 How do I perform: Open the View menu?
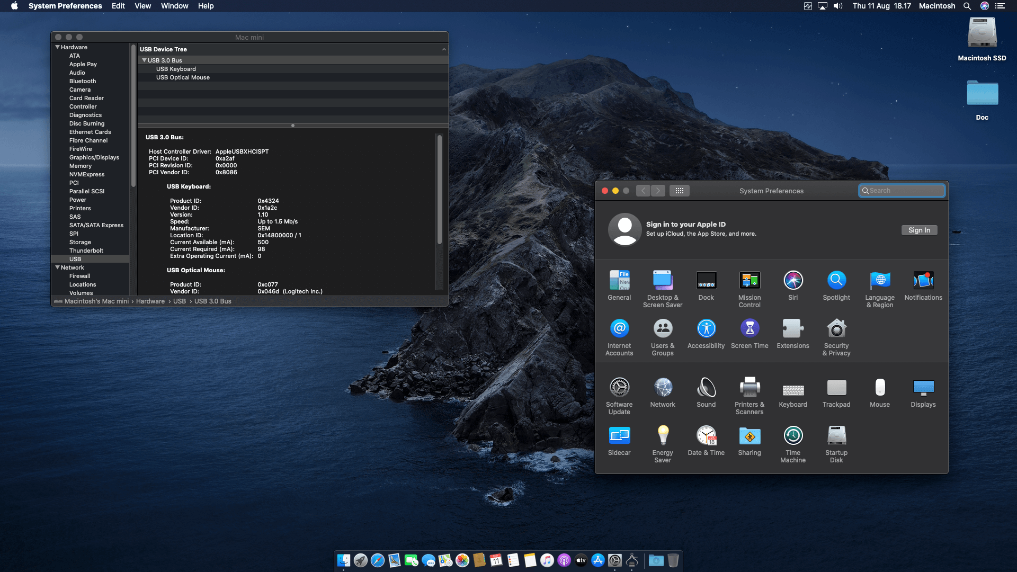point(142,6)
